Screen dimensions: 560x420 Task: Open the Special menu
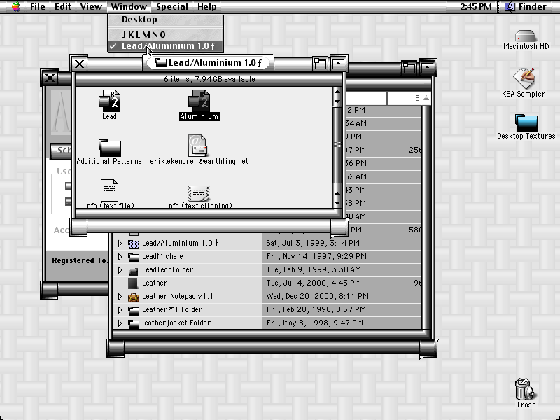pos(171,7)
